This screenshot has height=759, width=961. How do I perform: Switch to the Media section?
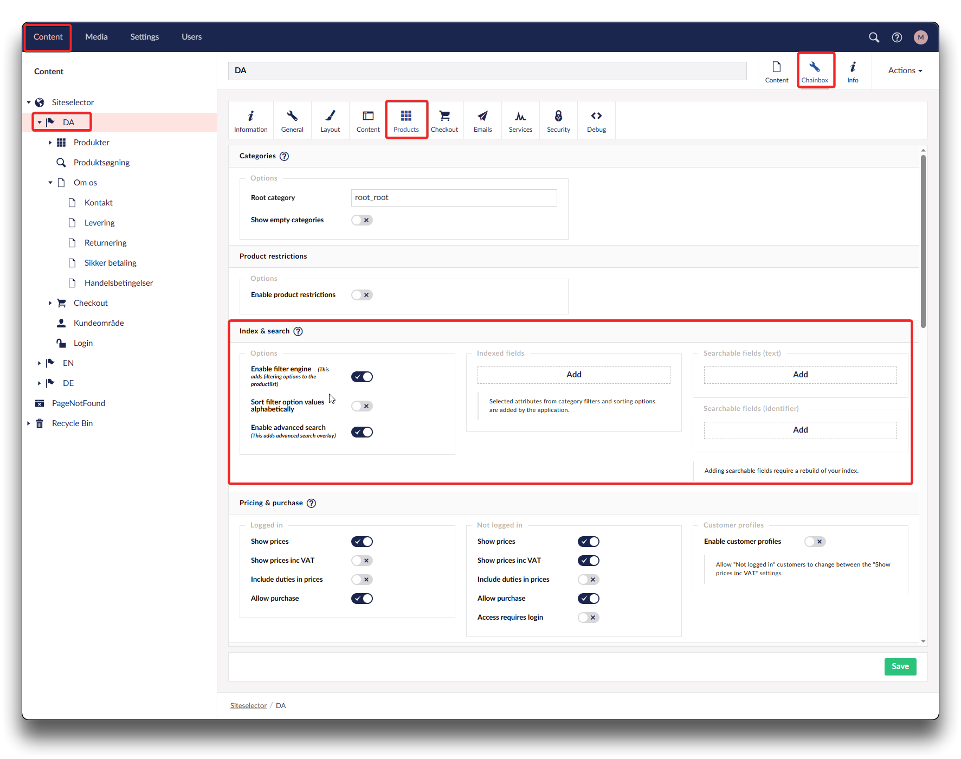96,37
